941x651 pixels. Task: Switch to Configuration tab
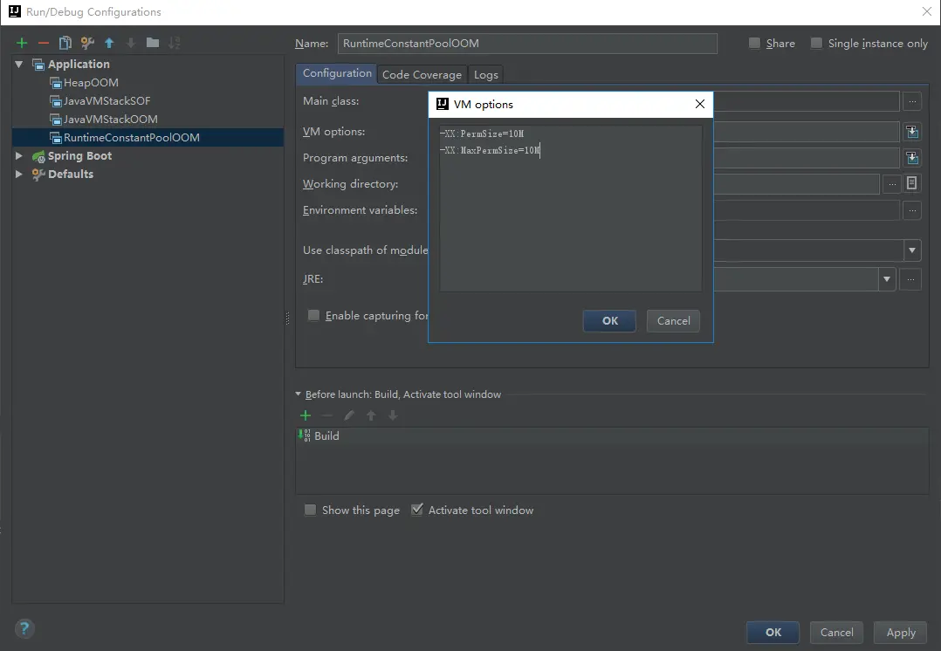click(337, 73)
